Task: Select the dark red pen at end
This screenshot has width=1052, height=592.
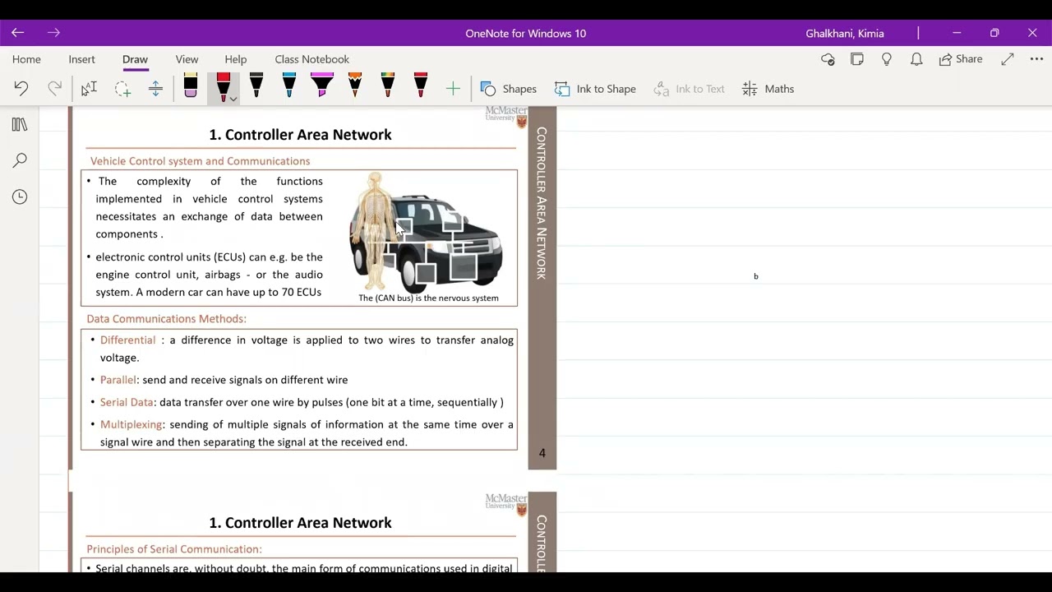Action: tap(421, 86)
